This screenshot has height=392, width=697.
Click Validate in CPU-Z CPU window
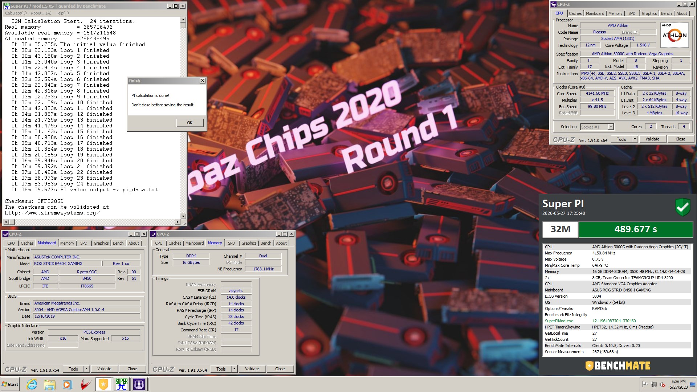pyautogui.click(x=652, y=139)
